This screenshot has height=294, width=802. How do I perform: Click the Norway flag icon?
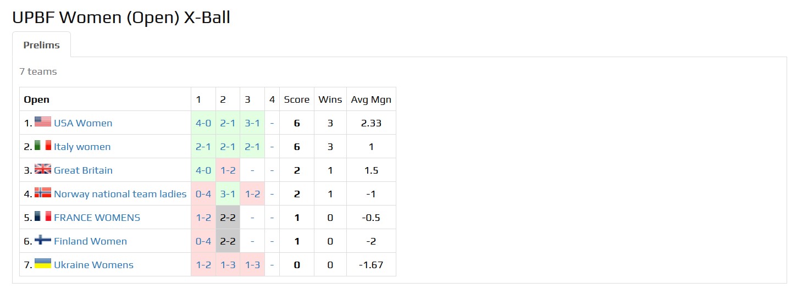point(43,193)
